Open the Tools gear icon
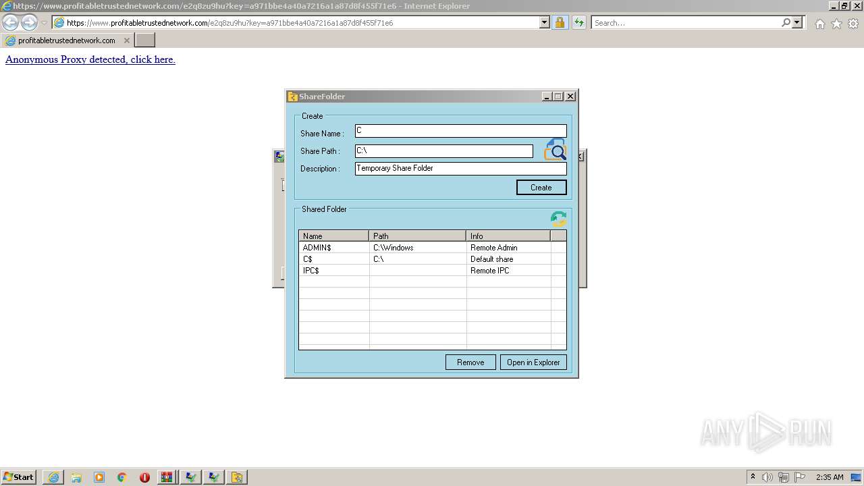 (x=853, y=24)
